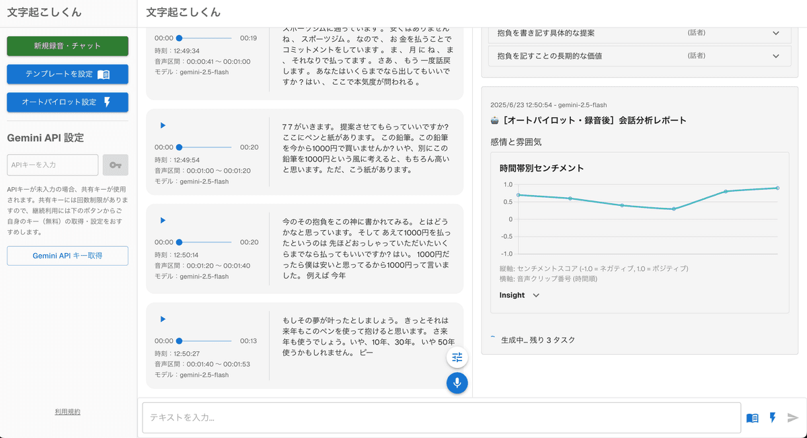Open the tune settings floating icon
807x438 pixels.
point(457,358)
